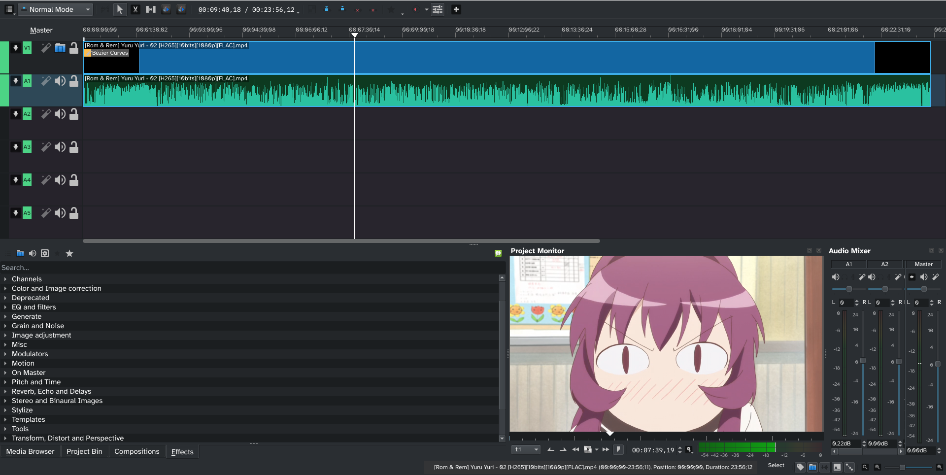Zoom in the timeline
Screen dimensions: 946x475
[939, 467]
